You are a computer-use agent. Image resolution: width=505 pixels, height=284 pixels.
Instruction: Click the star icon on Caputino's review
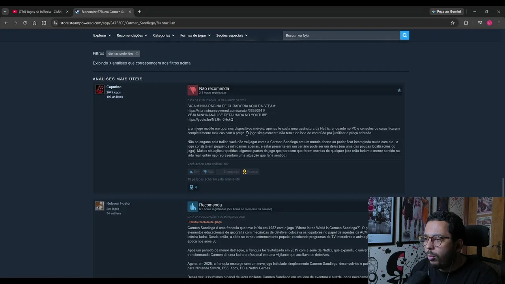tap(399, 90)
